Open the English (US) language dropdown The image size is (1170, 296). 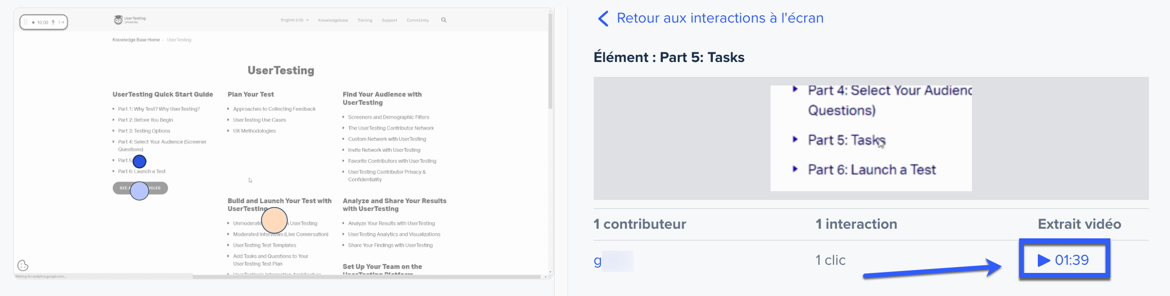click(295, 20)
